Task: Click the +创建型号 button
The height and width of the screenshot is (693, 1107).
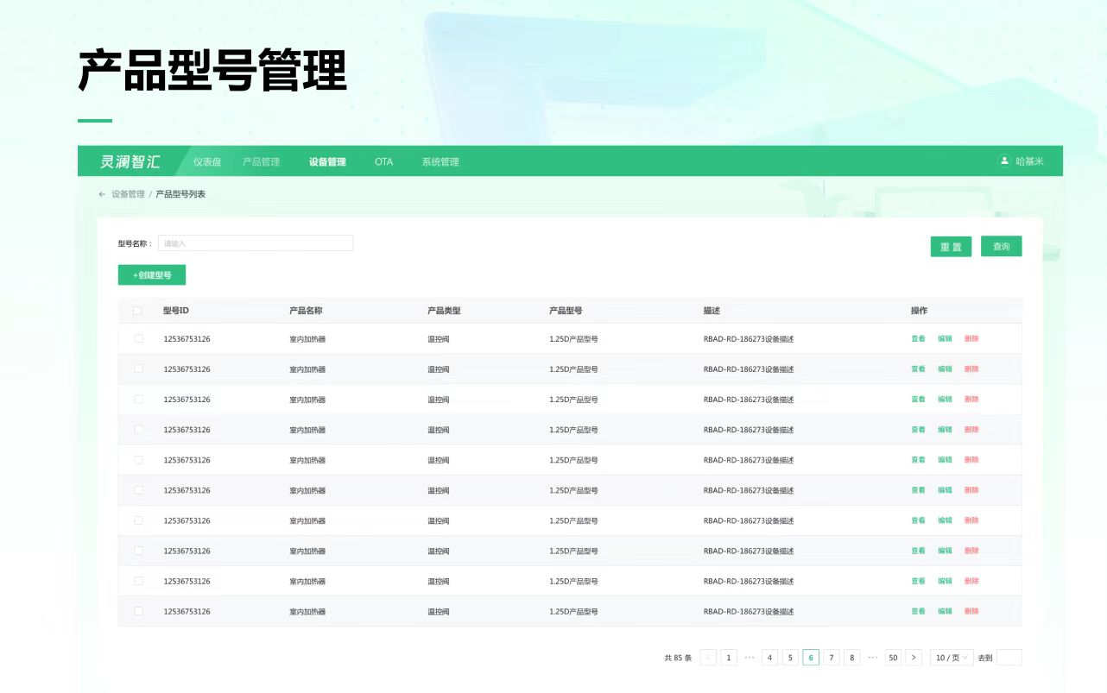Action: [x=152, y=275]
